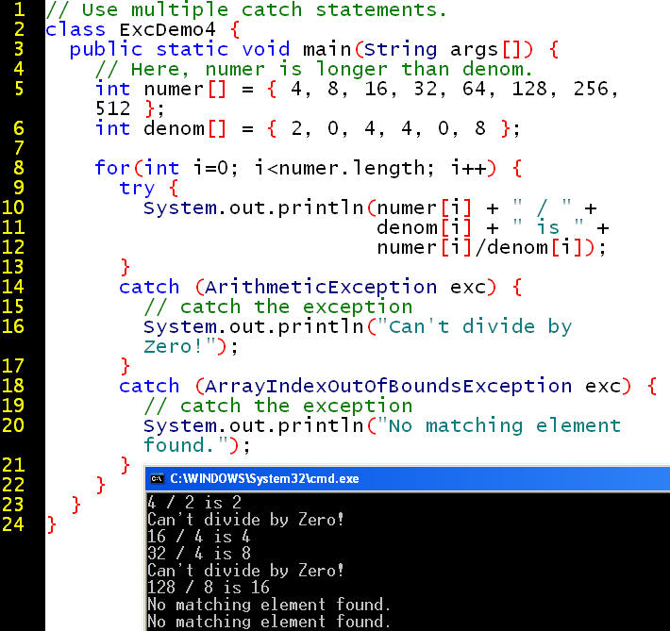Click the comment 'Use multiple catch statements.'
The width and height of the screenshot is (670, 631).
[246, 9]
